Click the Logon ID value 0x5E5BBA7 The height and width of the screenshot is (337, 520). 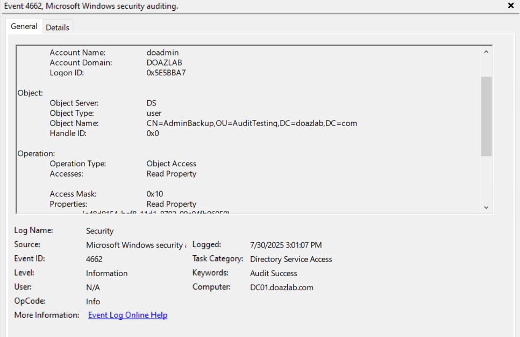[166, 73]
